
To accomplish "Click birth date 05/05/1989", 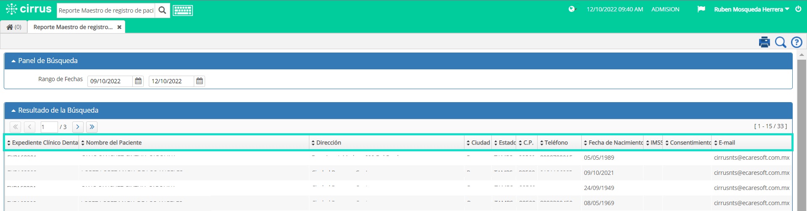I will pyautogui.click(x=599, y=158).
